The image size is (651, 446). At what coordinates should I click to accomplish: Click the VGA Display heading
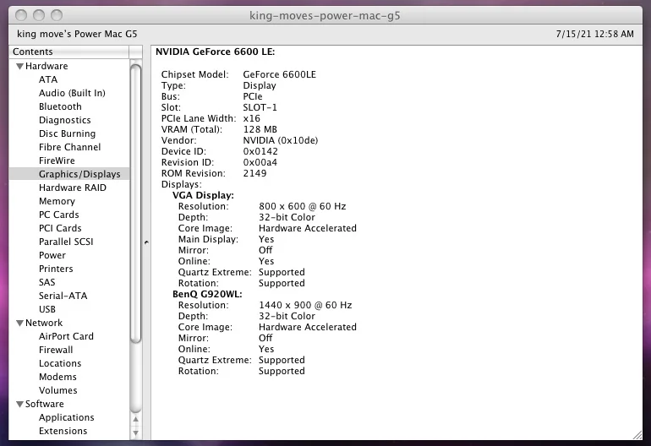tap(204, 195)
